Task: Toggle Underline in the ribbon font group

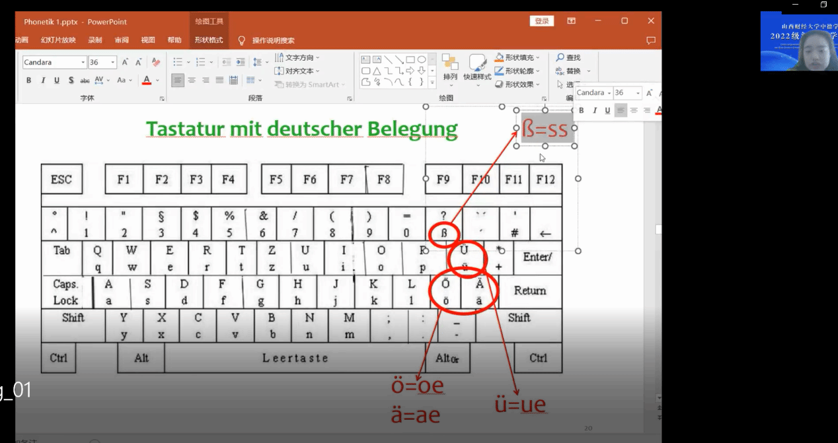Action: [x=57, y=81]
